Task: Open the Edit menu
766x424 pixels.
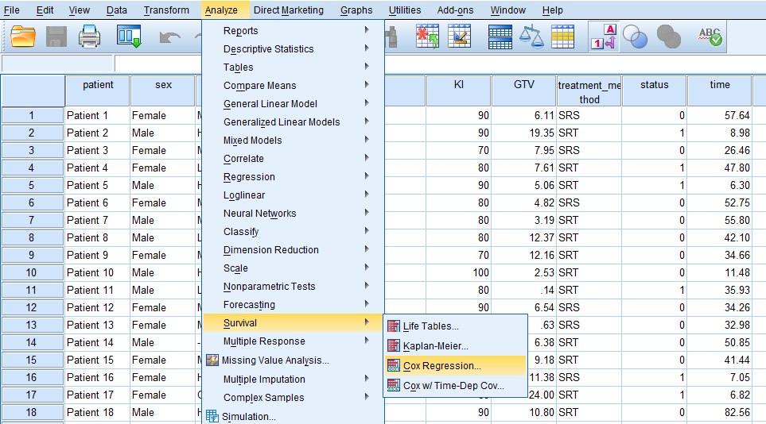Action: click(x=45, y=10)
